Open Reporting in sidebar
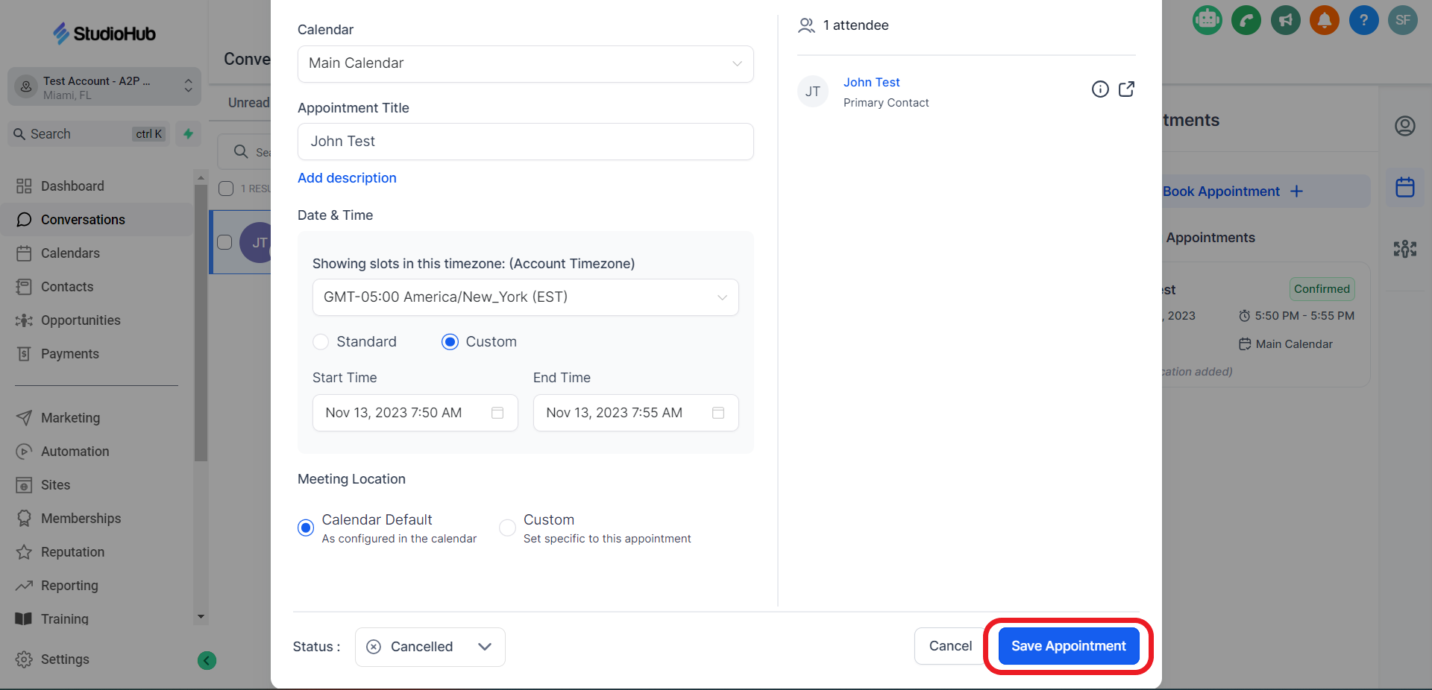This screenshot has width=1432, height=690. [x=69, y=586]
